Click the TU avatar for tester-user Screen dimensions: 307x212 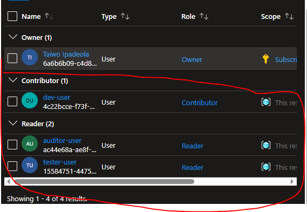click(30, 165)
